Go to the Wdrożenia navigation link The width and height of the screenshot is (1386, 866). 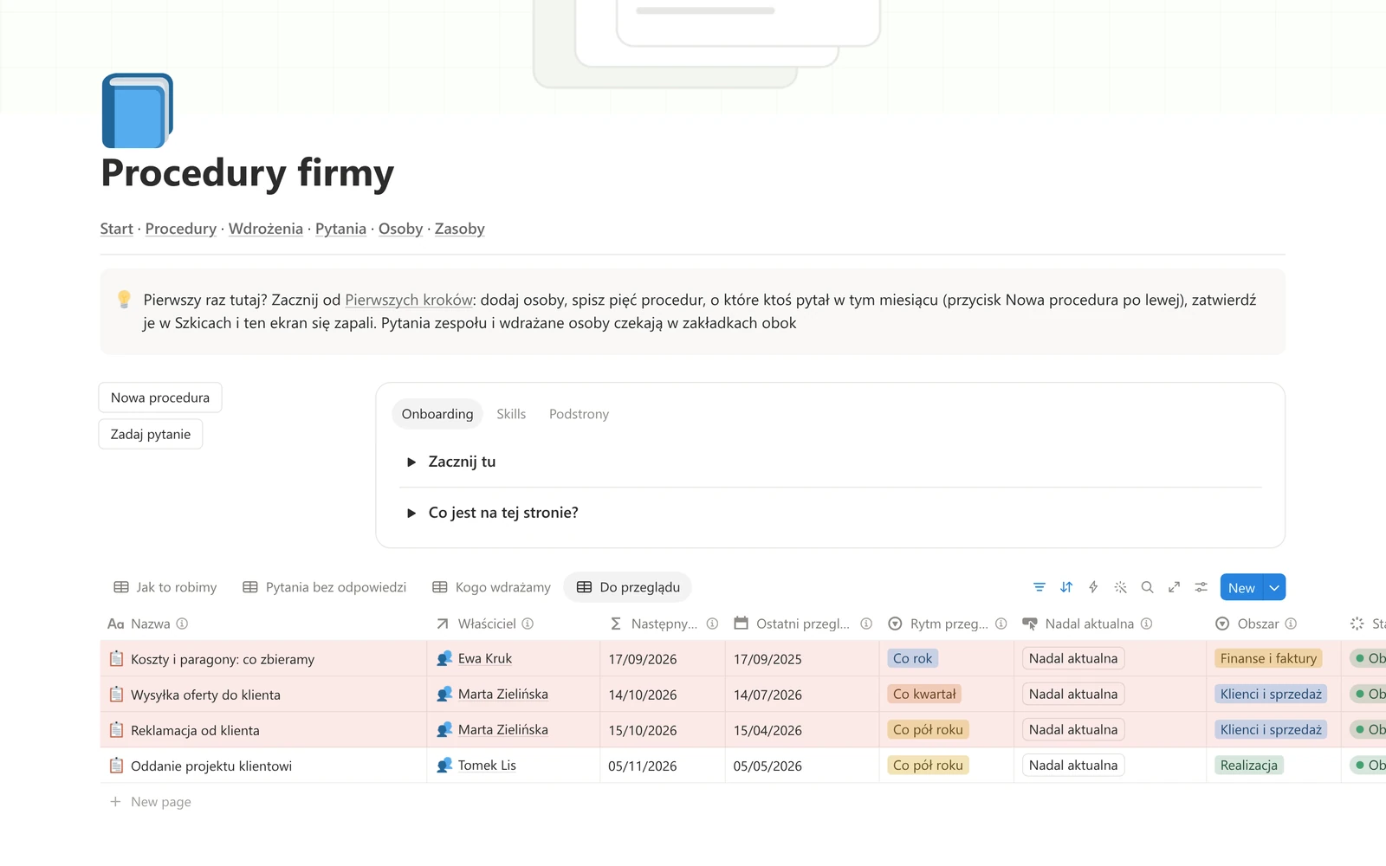266,229
